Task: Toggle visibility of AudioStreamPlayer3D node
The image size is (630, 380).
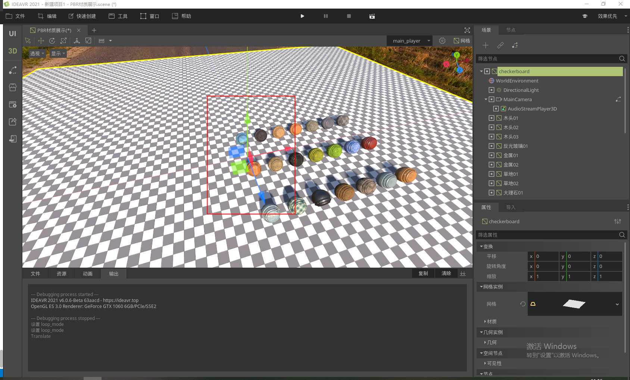Action: point(496,109)
